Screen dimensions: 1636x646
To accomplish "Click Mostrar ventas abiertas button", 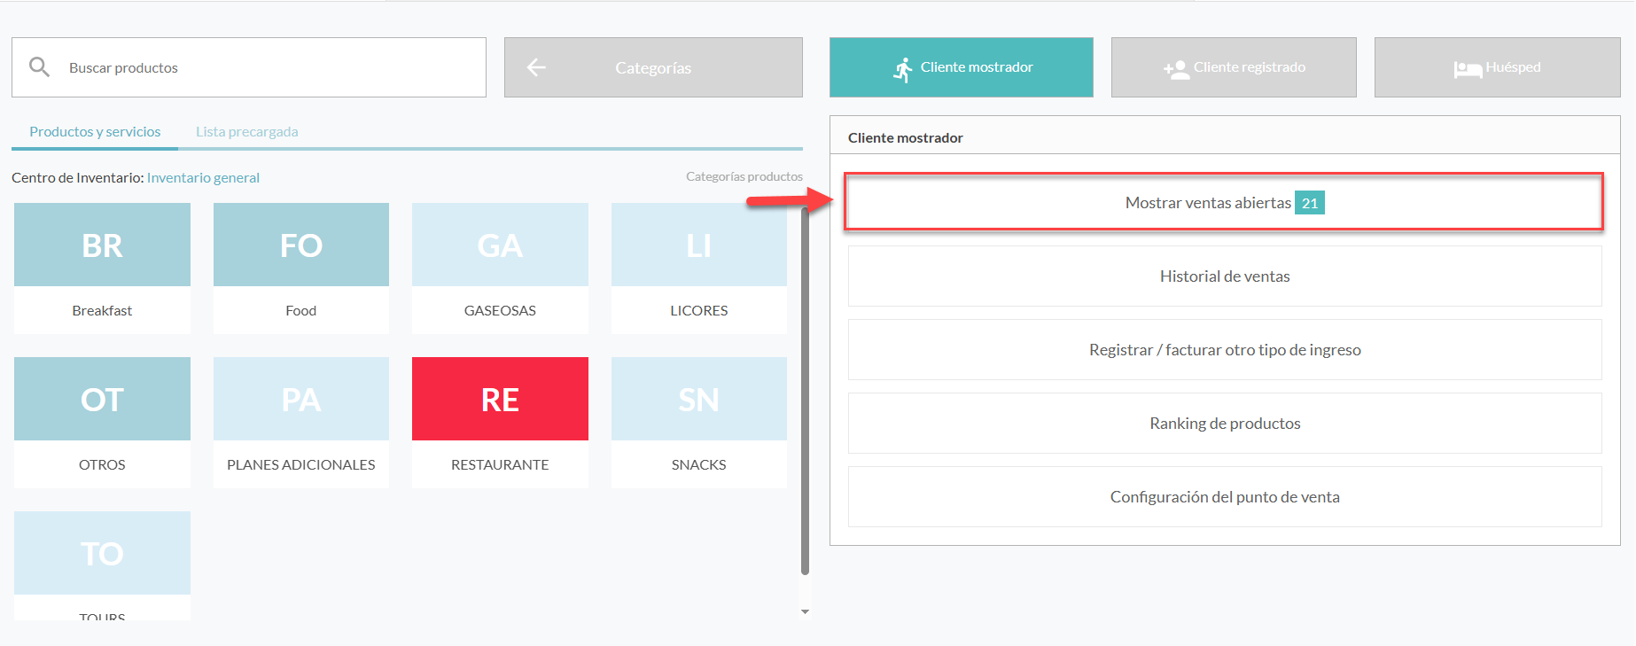I will [1223, 203].
